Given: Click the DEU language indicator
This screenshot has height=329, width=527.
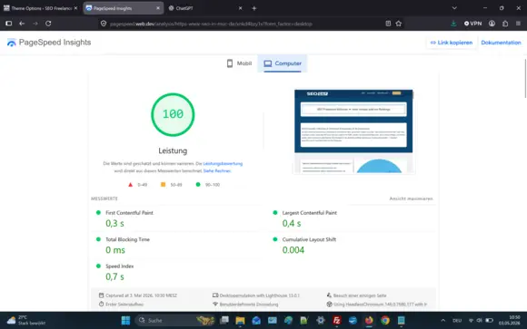Looking at the screenshot, I should click(x=457, y=321).
